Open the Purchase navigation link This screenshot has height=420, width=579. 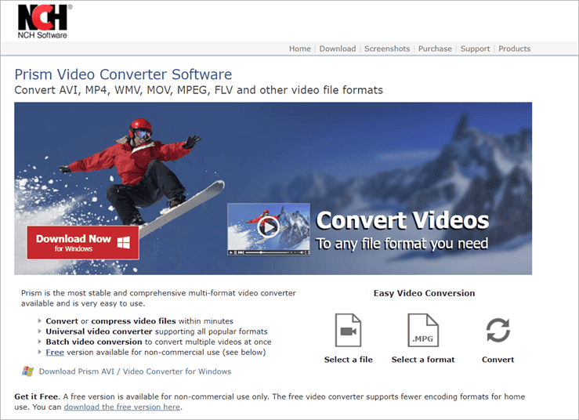435,49
